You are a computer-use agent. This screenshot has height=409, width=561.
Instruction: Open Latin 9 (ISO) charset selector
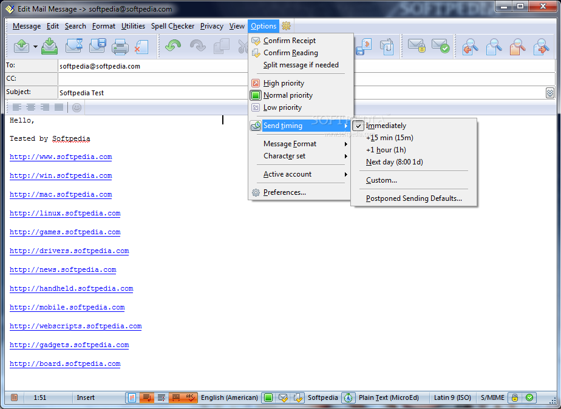click(452, 397)
